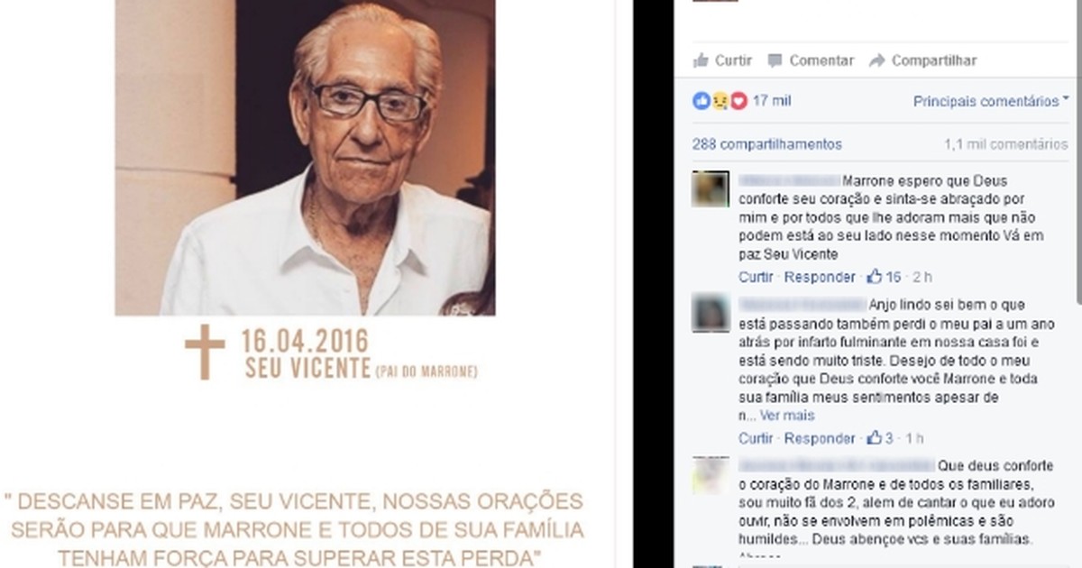Expand the Principais comentários dropdown
The image size is (1082, 568).
point(990,102)
